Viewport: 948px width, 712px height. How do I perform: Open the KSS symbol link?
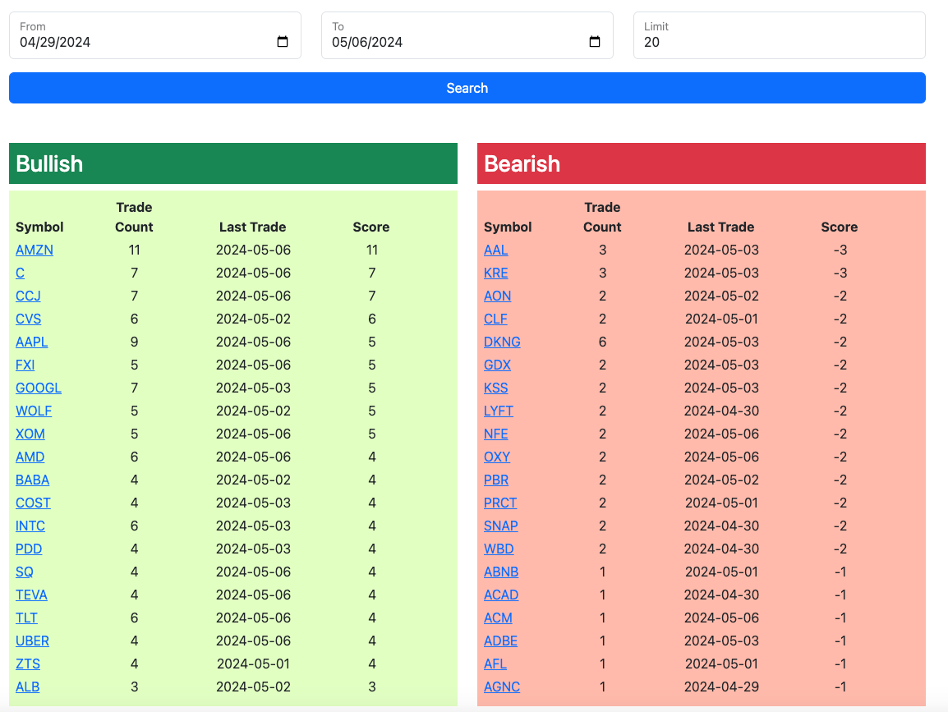pyautogui.click(x=495, y=388)
